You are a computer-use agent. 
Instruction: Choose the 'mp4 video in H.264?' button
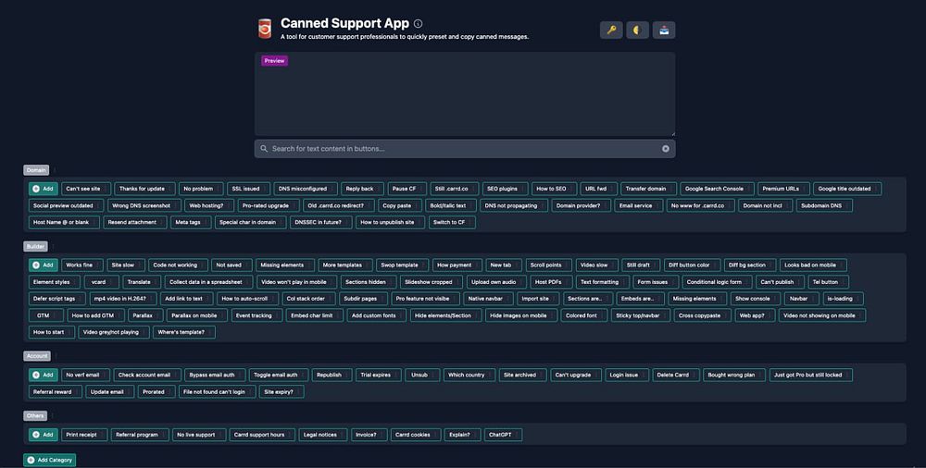tap(125, 299)
